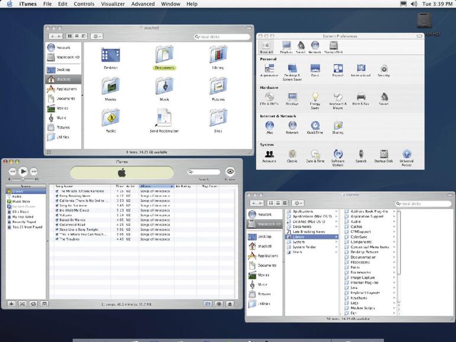Open Universal Access preferences
This screenshot has width=456, height=342.
(406, 154)
